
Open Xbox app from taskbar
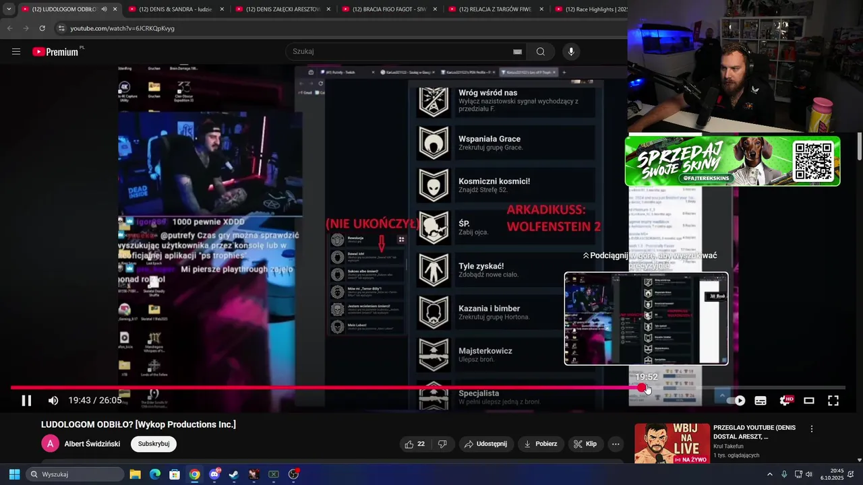[x=274, y=474]
